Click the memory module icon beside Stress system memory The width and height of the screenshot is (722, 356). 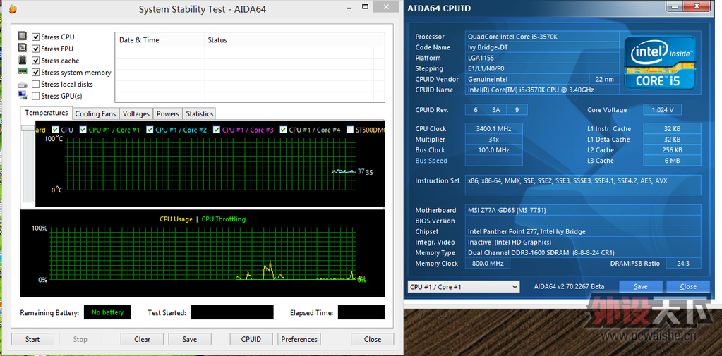pyautogui.click(x=22, y=72)
